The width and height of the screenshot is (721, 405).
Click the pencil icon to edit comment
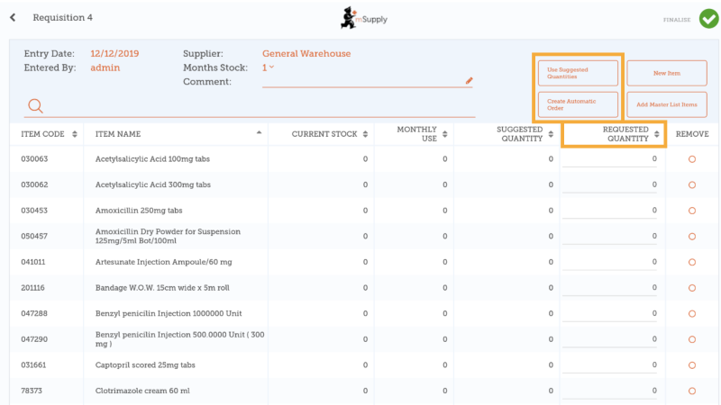[469, 80]
